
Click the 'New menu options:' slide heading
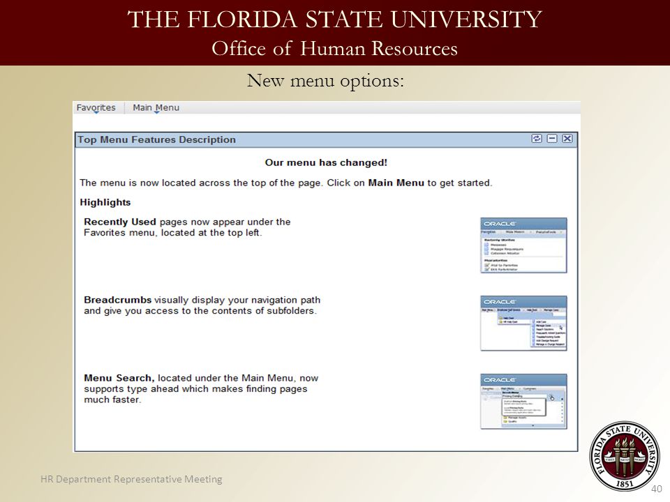[x=326, y=81]
